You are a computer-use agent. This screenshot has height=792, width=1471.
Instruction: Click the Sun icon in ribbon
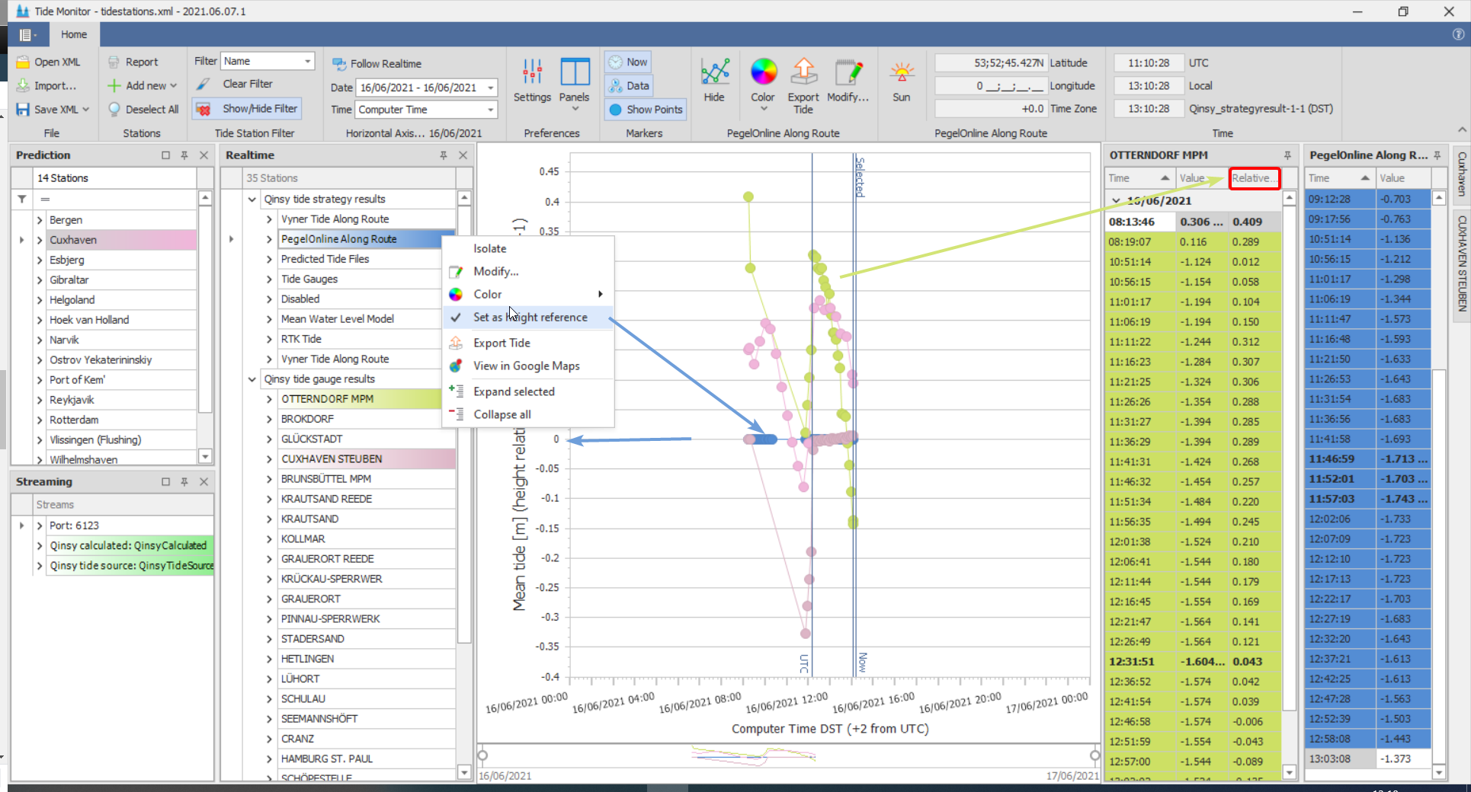click(901, 73)
